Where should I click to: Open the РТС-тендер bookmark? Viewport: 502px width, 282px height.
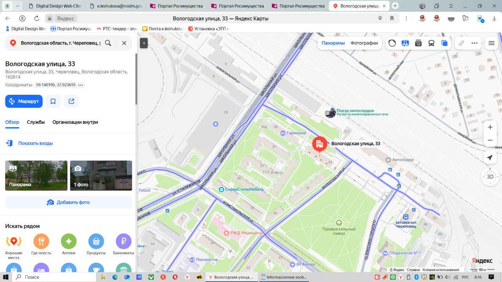(117, 29)
